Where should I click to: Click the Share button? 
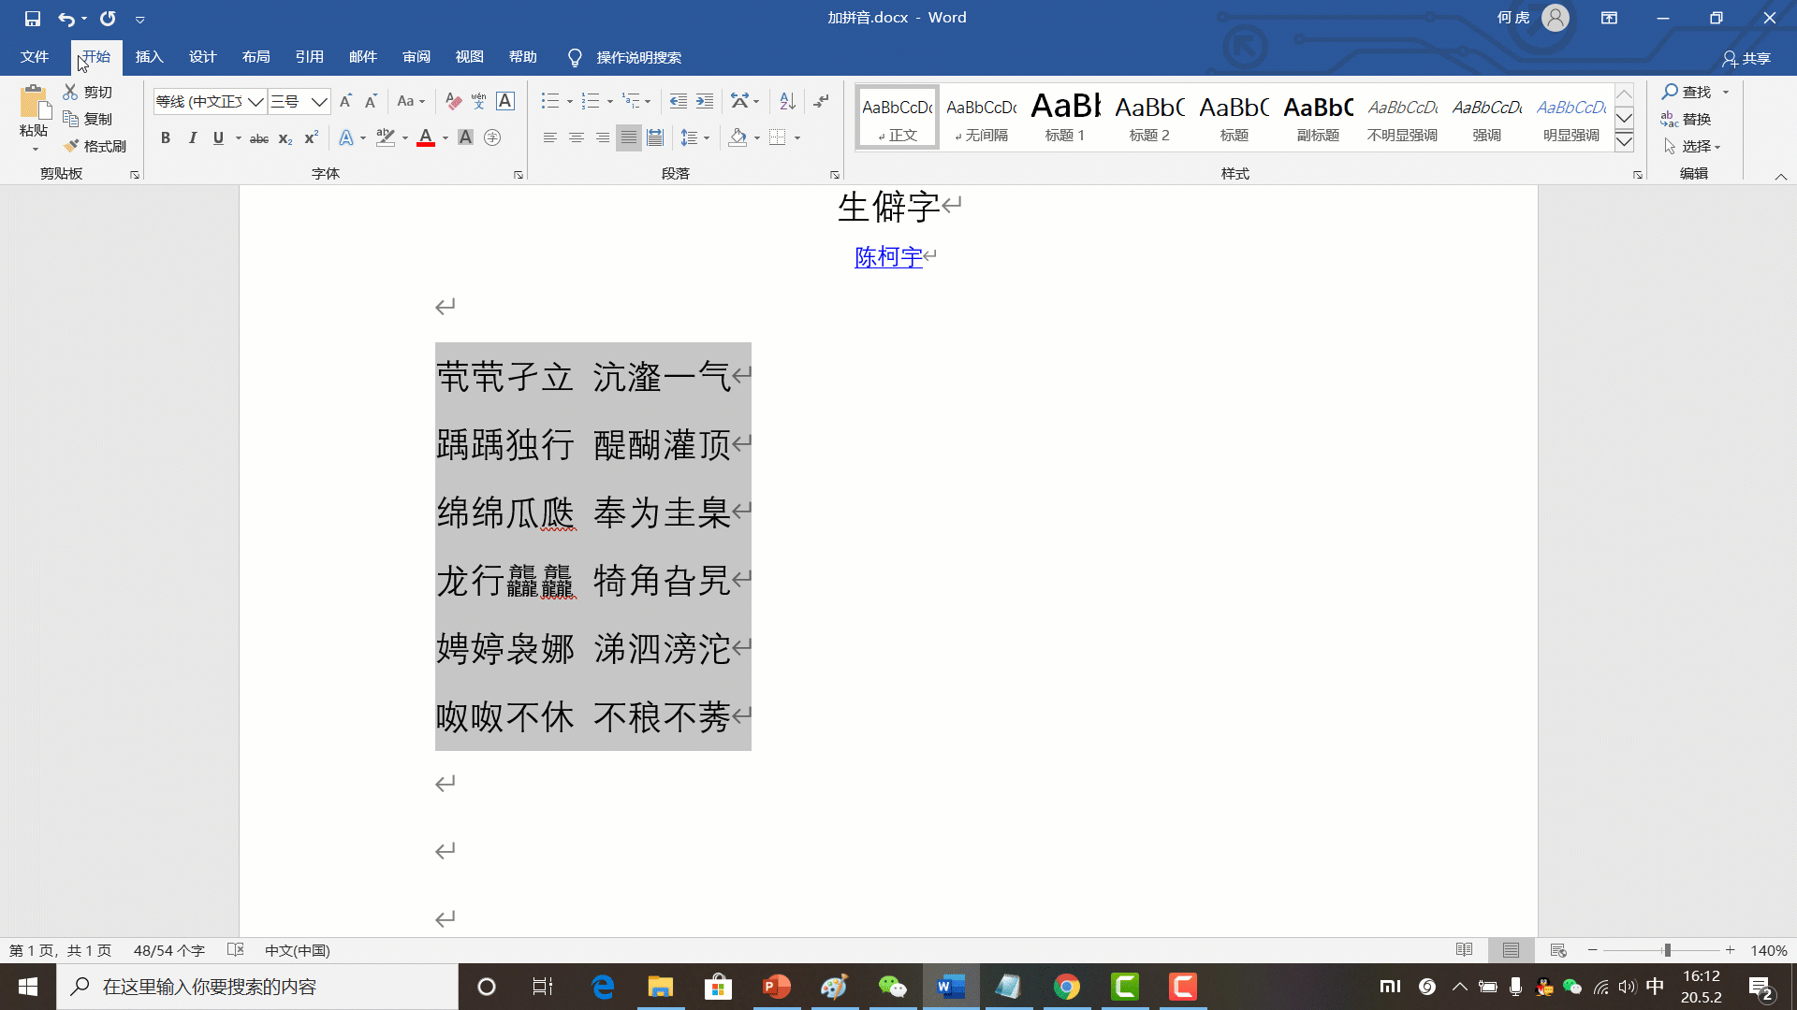coord(1746,58)
